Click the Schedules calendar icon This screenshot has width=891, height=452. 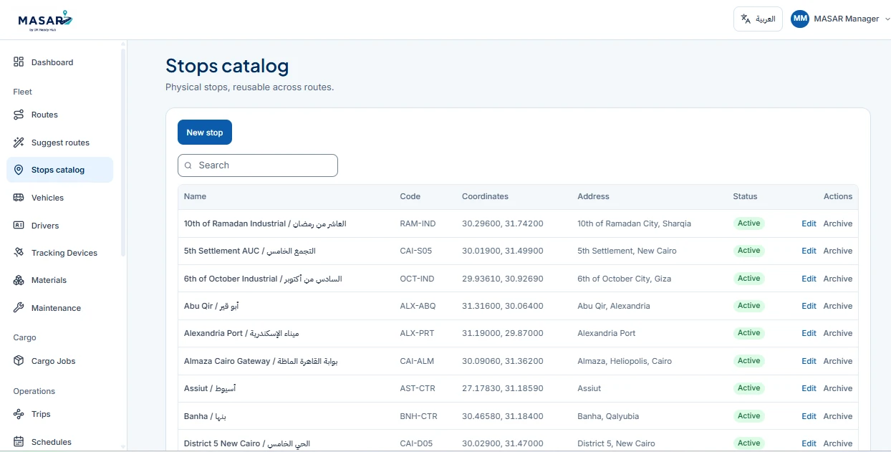pyautogui.click(x=19, y=442)
